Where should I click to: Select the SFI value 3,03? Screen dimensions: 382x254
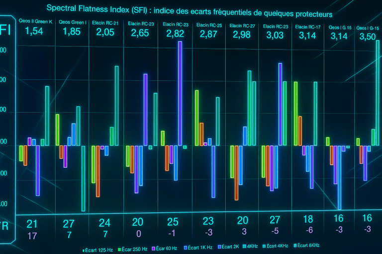coord(275,36)
